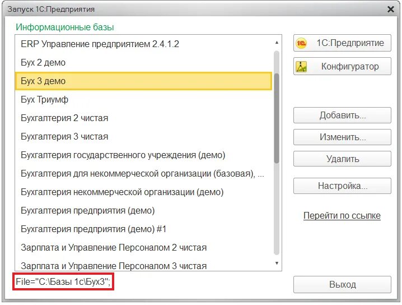402x305 pixels.
Task: Select Бухгалтерия 3 чистая
Action: click(143, 136)
